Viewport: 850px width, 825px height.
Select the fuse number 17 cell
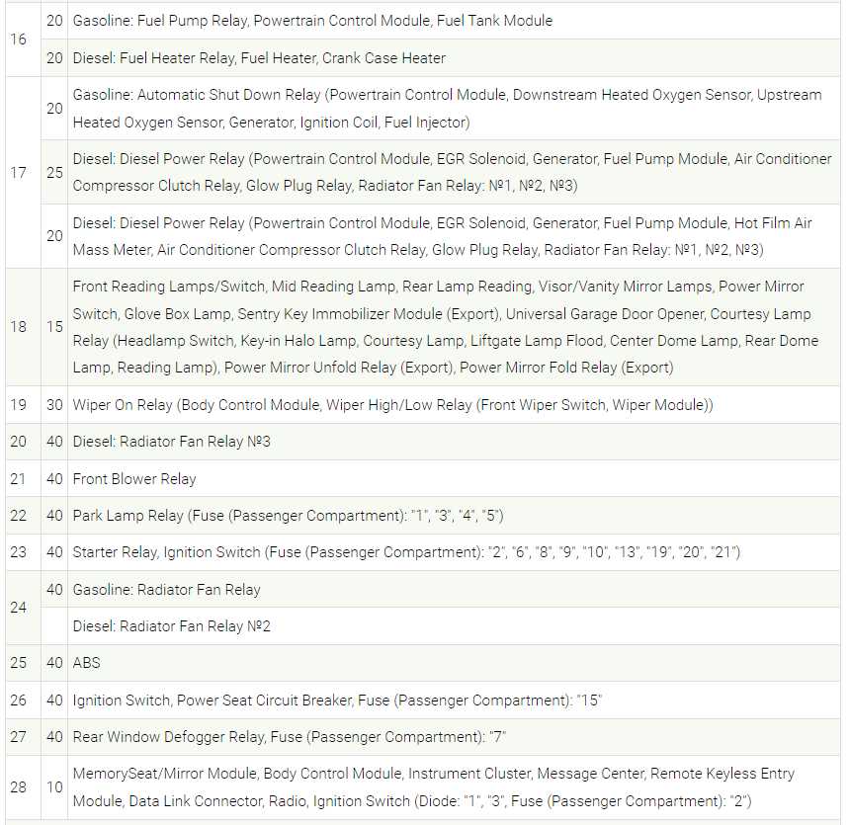tap(24, 172)
